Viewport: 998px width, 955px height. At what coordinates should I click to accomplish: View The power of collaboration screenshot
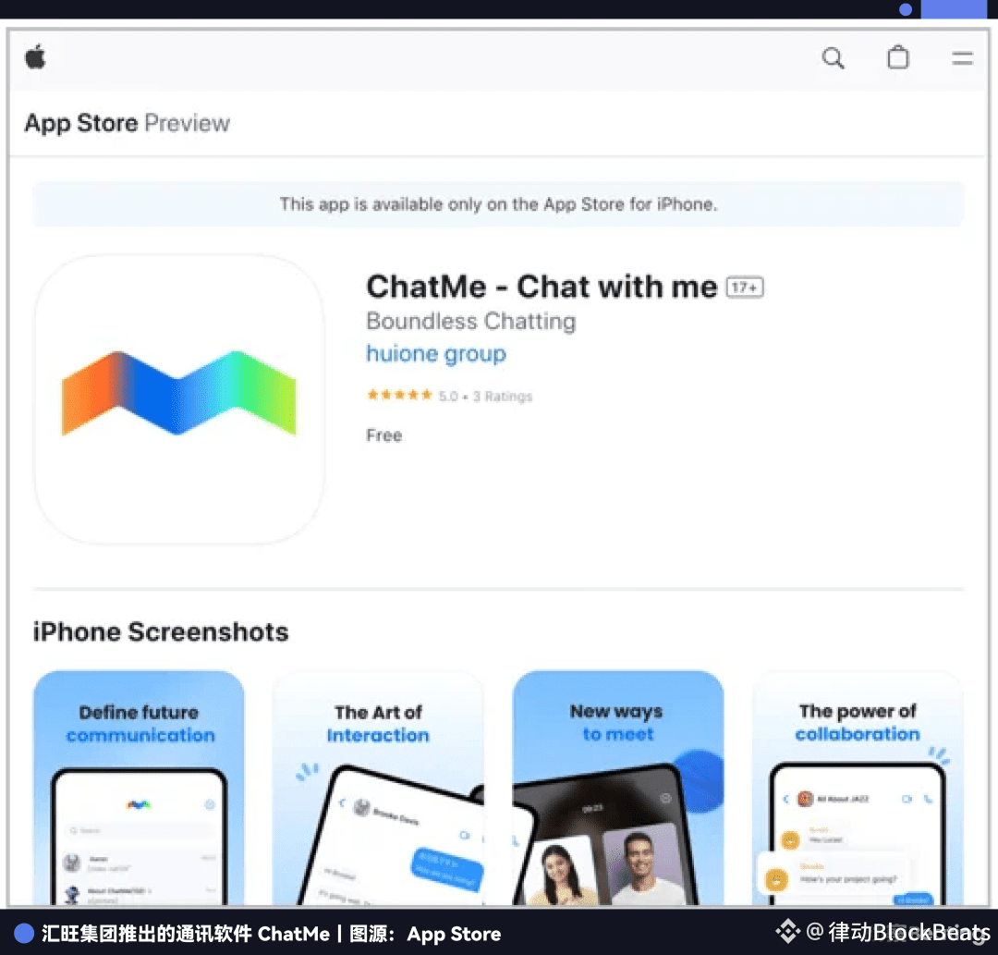[x=858, y=788]
